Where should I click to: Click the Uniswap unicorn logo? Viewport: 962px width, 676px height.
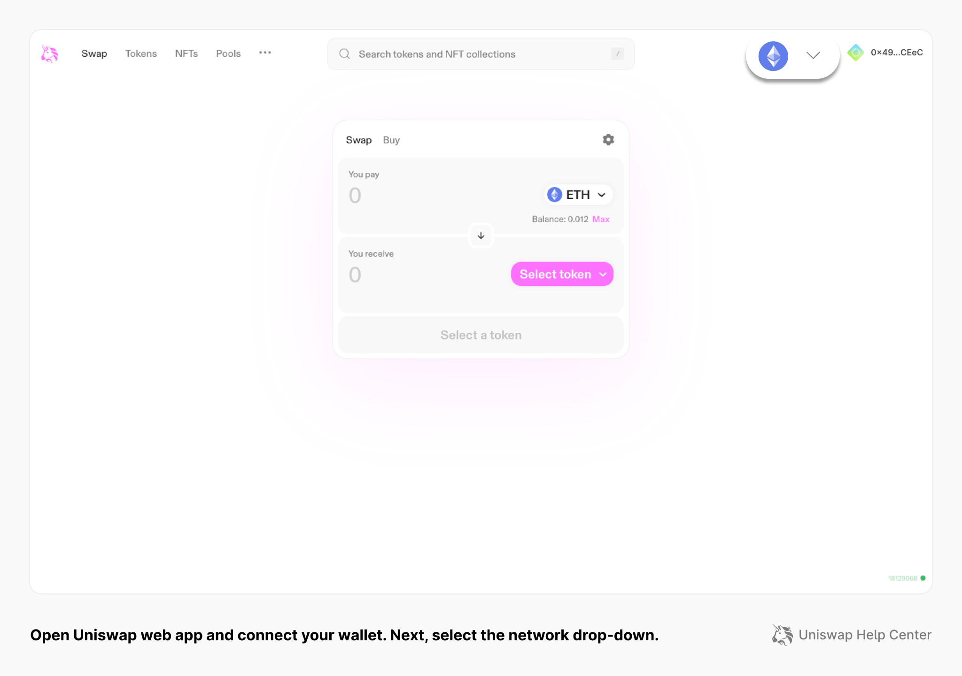[49, 54]
